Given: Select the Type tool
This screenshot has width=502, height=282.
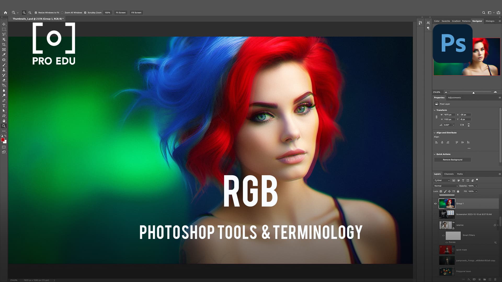Looking at the screenshot, I should (x=4, y=105).
